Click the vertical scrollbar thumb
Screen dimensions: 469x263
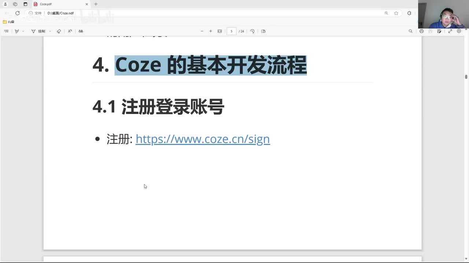[x=466, y=77]
